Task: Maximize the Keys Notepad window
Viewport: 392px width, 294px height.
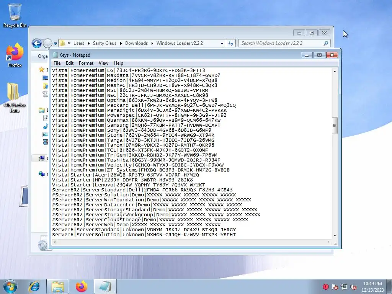Action: pos(319,55)
